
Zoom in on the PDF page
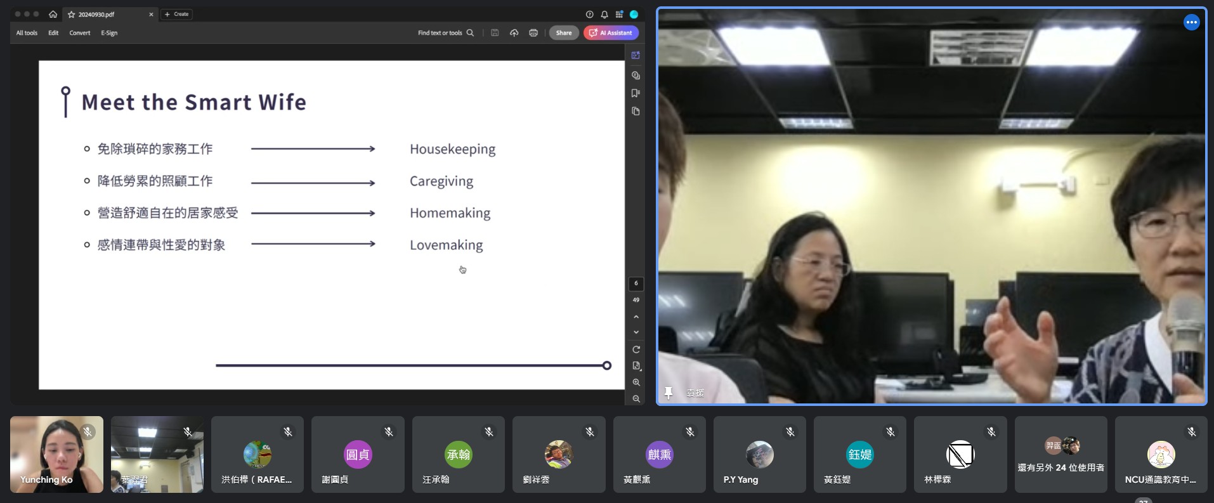pyautogui.click(x=636, y=382)
